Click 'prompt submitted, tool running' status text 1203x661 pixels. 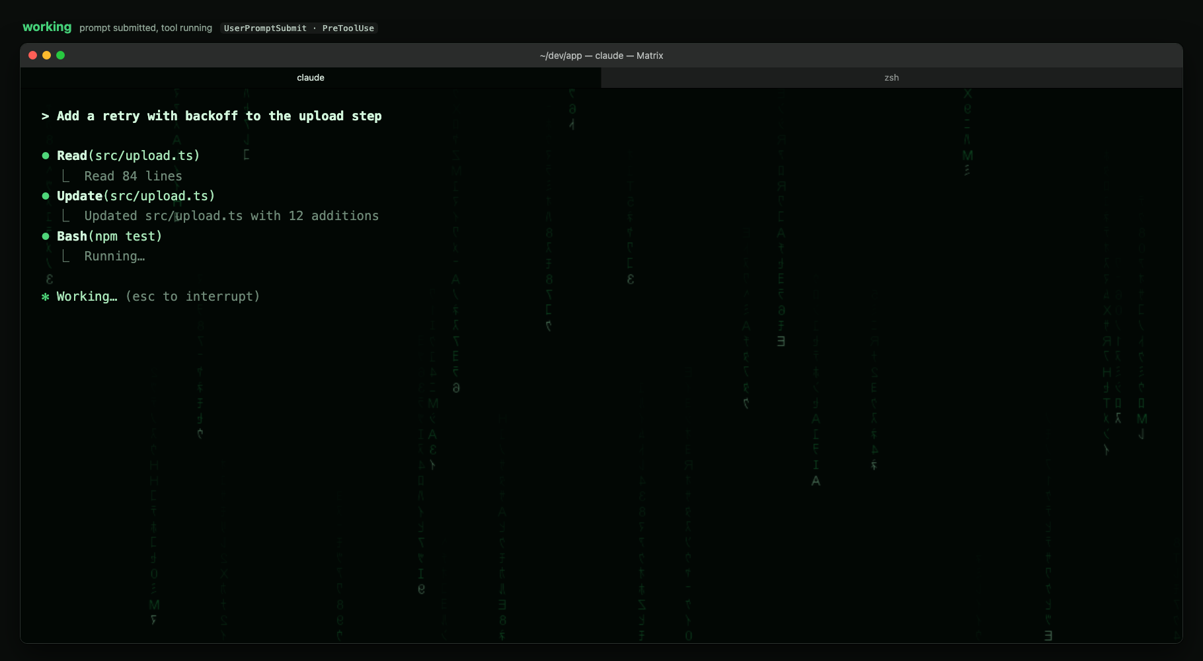(x=145, y=28)
